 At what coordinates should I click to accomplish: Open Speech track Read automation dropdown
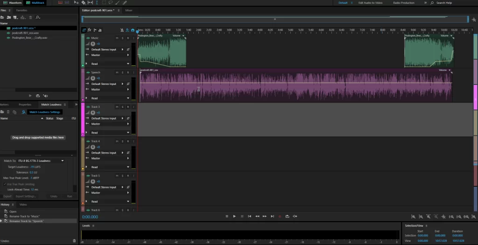pos(110,98)
